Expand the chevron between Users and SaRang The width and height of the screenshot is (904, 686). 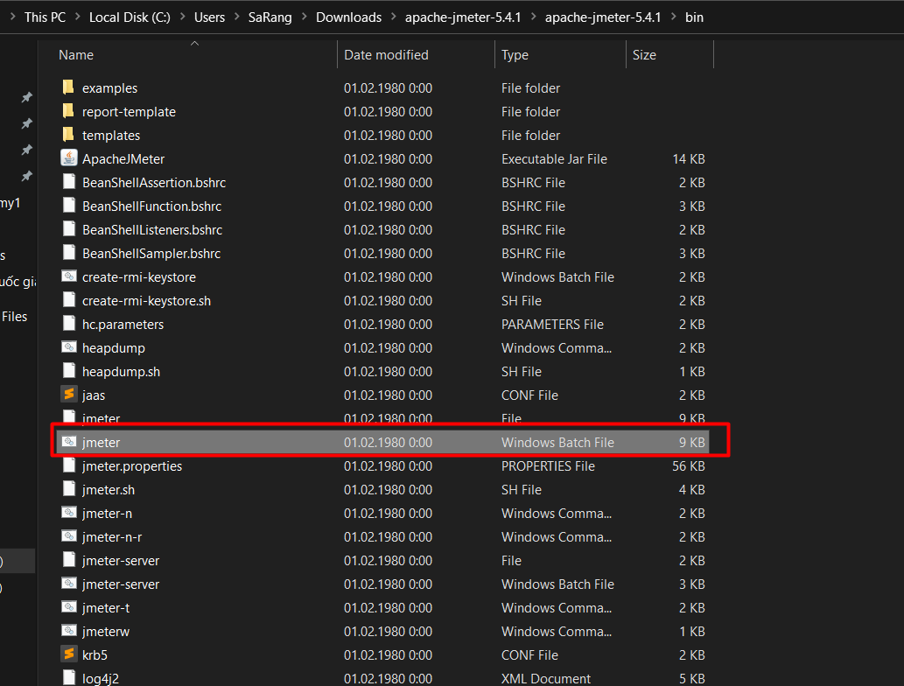coord(236,17)
